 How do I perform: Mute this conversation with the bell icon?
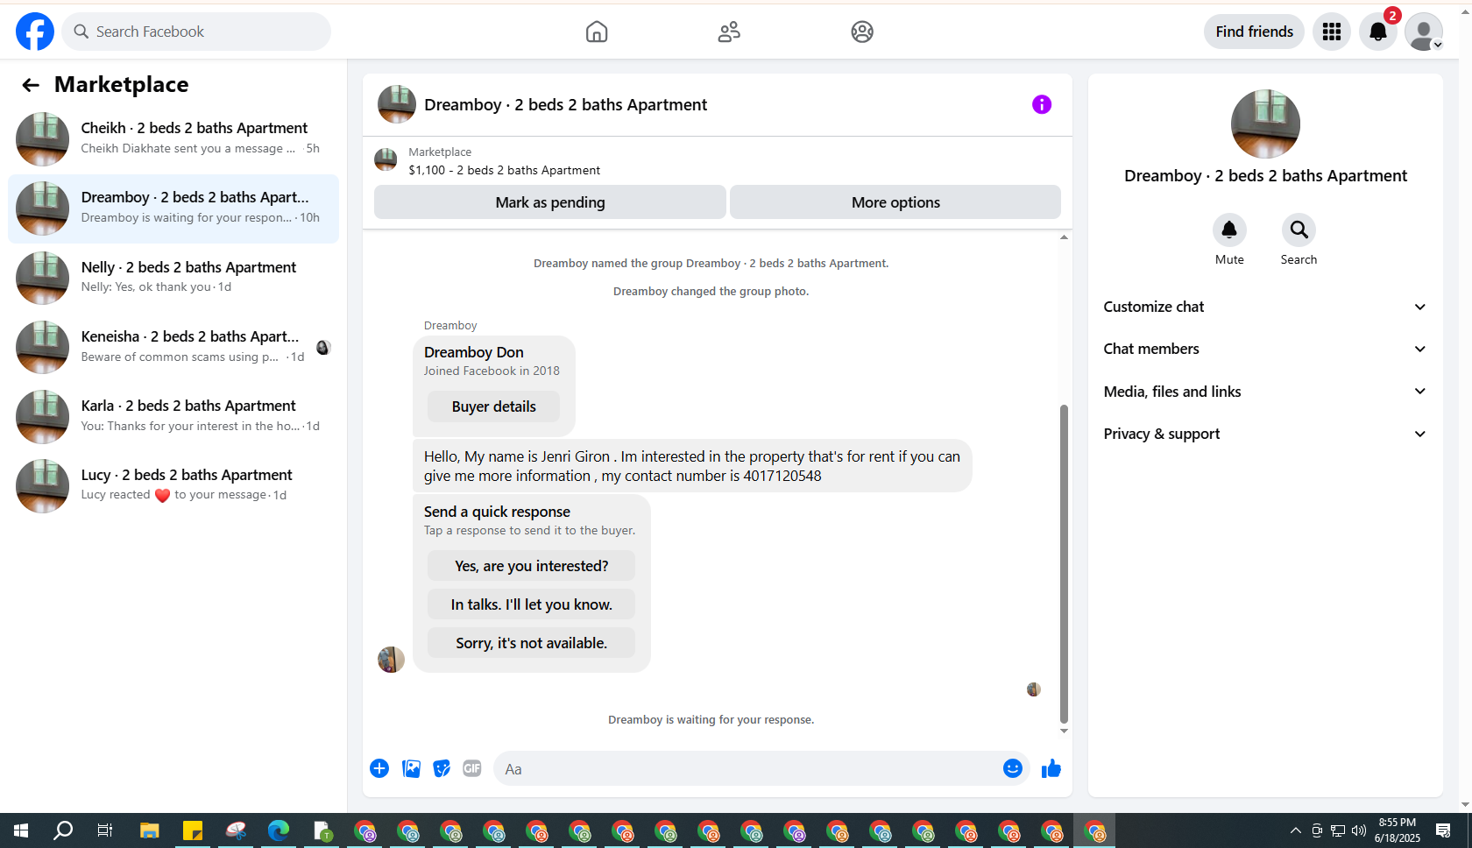[1229, 230]
